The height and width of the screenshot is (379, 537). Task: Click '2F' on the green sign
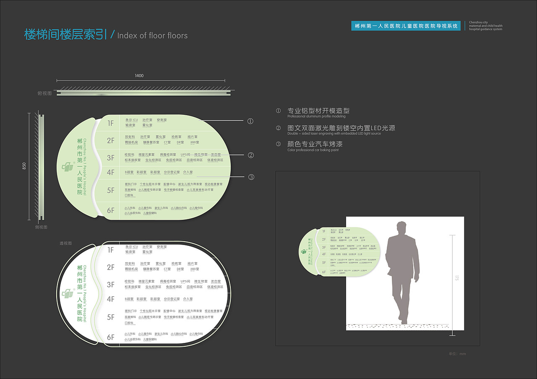[111, 141]
